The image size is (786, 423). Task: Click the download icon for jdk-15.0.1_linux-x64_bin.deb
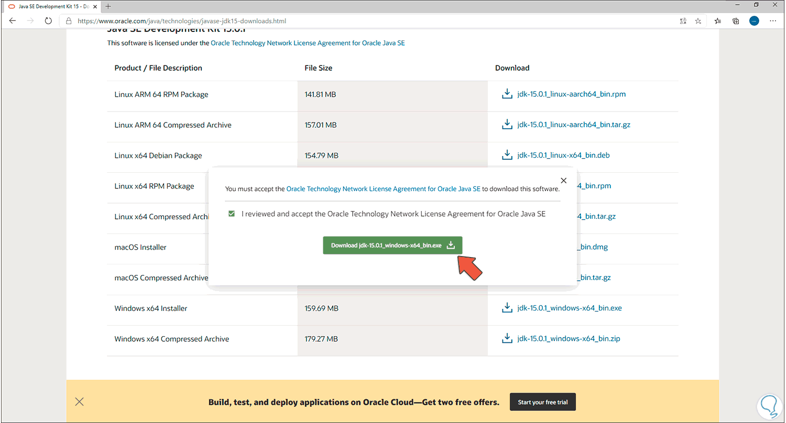[507, 155]
